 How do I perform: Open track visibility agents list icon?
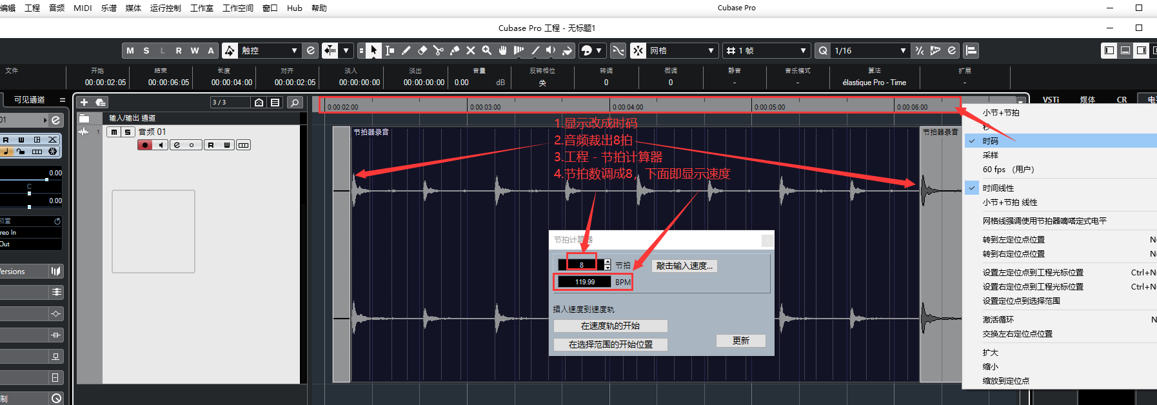(x=275, y=102)
